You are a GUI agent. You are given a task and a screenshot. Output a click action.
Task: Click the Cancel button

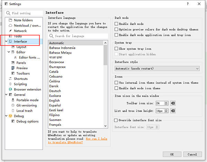[193, 154]
